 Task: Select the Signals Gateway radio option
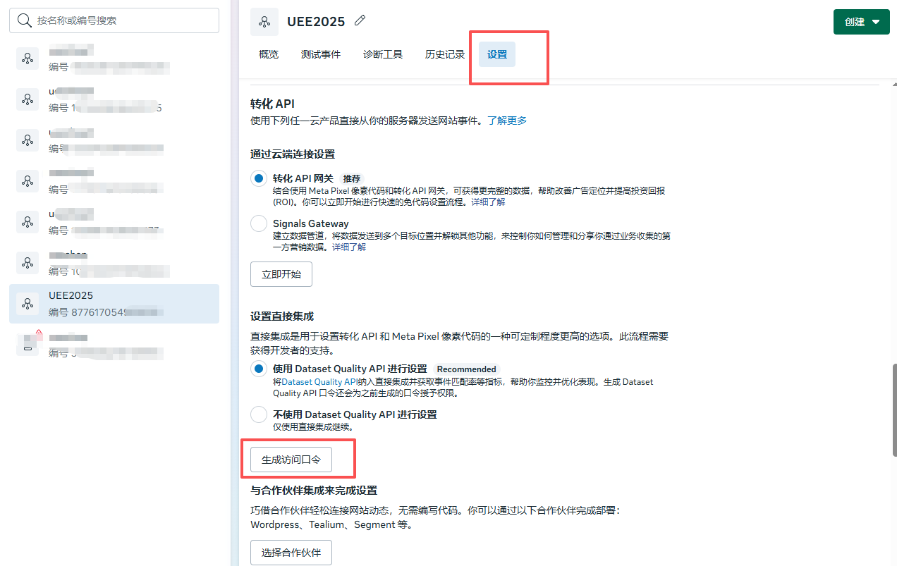[x=259, y=224]
